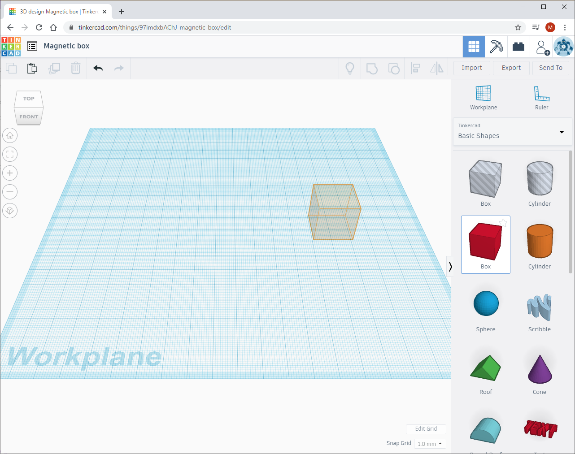Click the tinkercad.com address bar
This screenshot has width=575, height=454.
[x=294, y=27]
